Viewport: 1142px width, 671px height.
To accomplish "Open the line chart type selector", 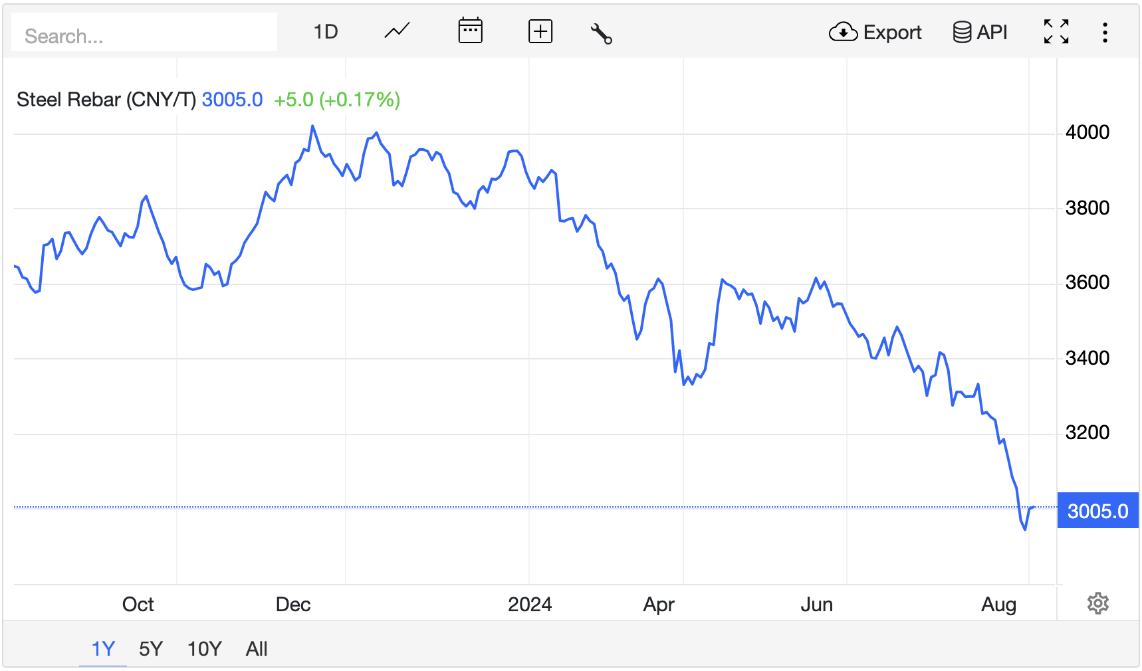I will (x=397, y=31).
